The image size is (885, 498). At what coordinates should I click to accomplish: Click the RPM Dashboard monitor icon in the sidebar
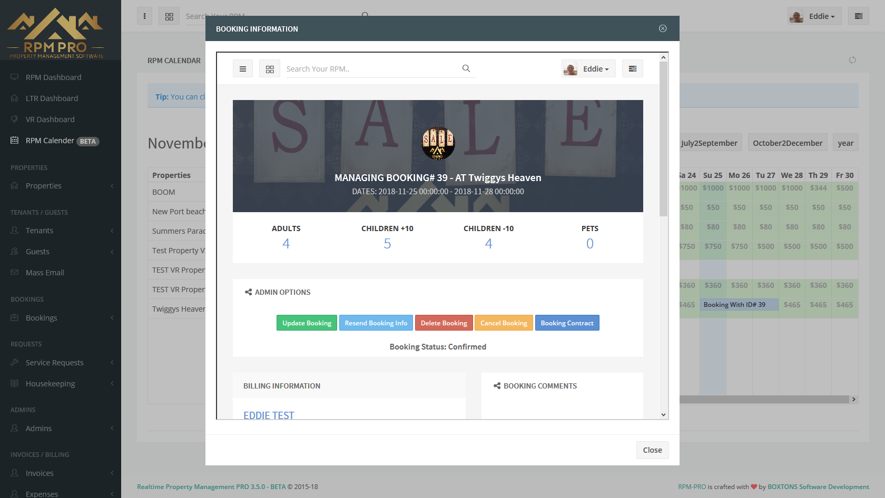pos(15,77)
